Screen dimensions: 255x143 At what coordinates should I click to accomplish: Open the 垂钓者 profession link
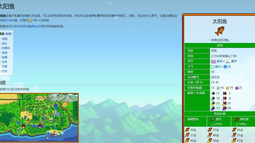(244, 119)
